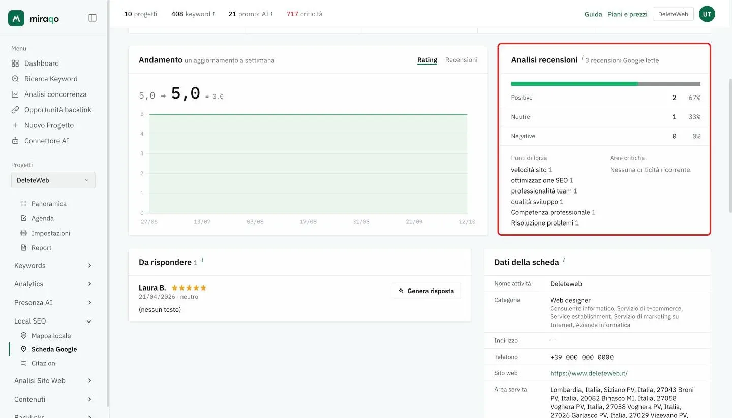Click the Genera risposta button

[x=426, y=291]
